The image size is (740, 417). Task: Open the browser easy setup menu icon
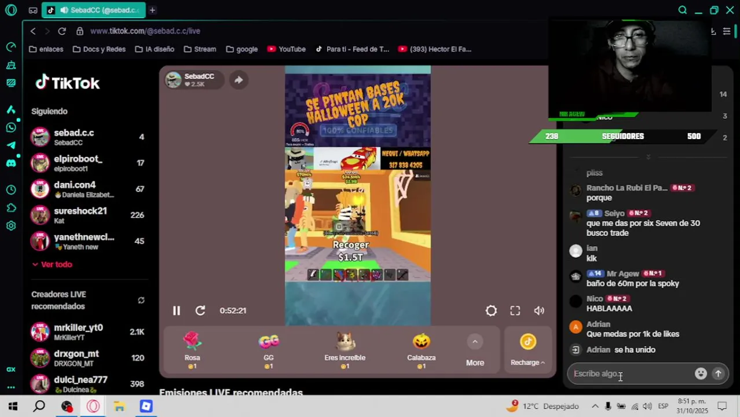(727, 31)
